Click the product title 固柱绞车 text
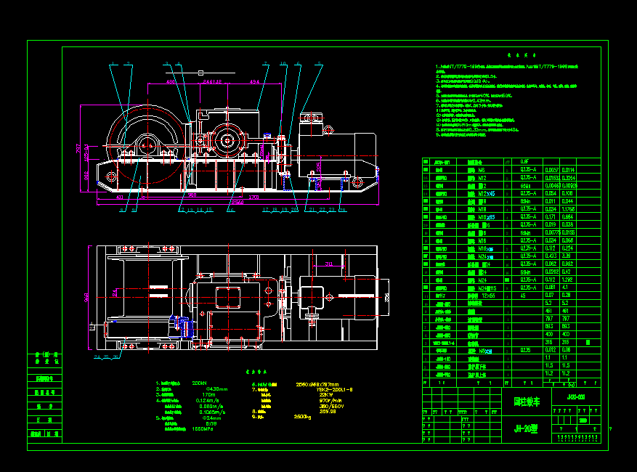637x472 pixels. 524,401
